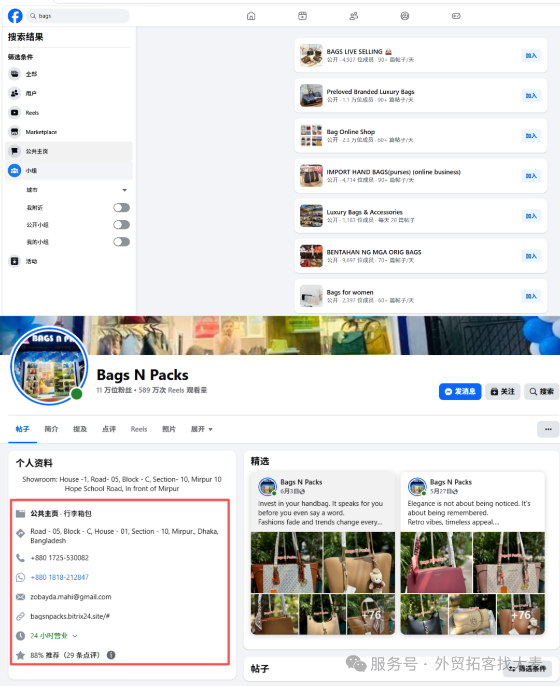Click the three-dots more options button
Viewport: 560px width, 686px height.
coord(548,429)
